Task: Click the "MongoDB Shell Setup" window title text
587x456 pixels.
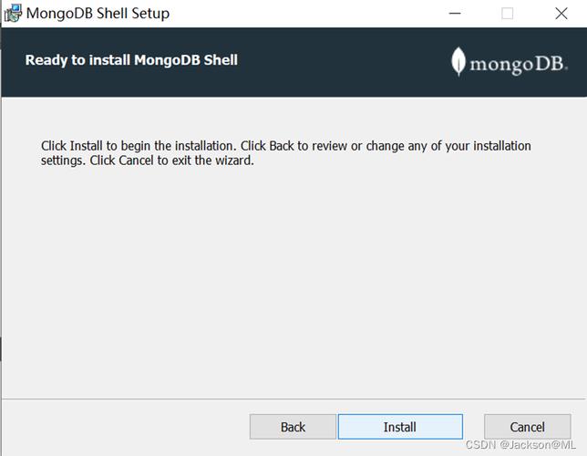Action: pos(98,14)
